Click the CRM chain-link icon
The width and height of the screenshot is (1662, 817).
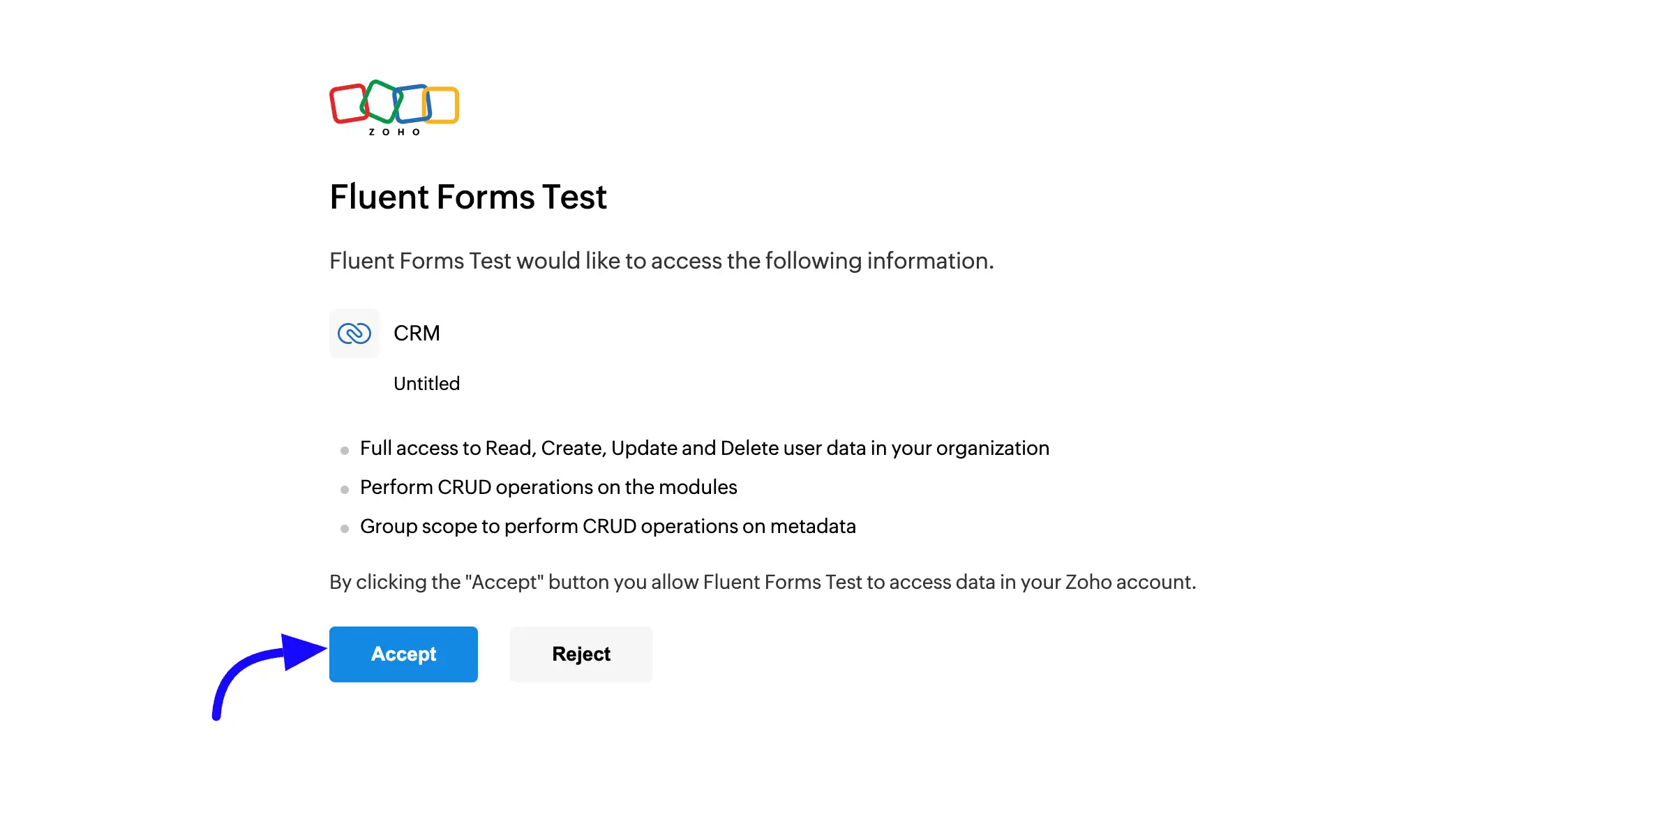[x=354, y=333]
